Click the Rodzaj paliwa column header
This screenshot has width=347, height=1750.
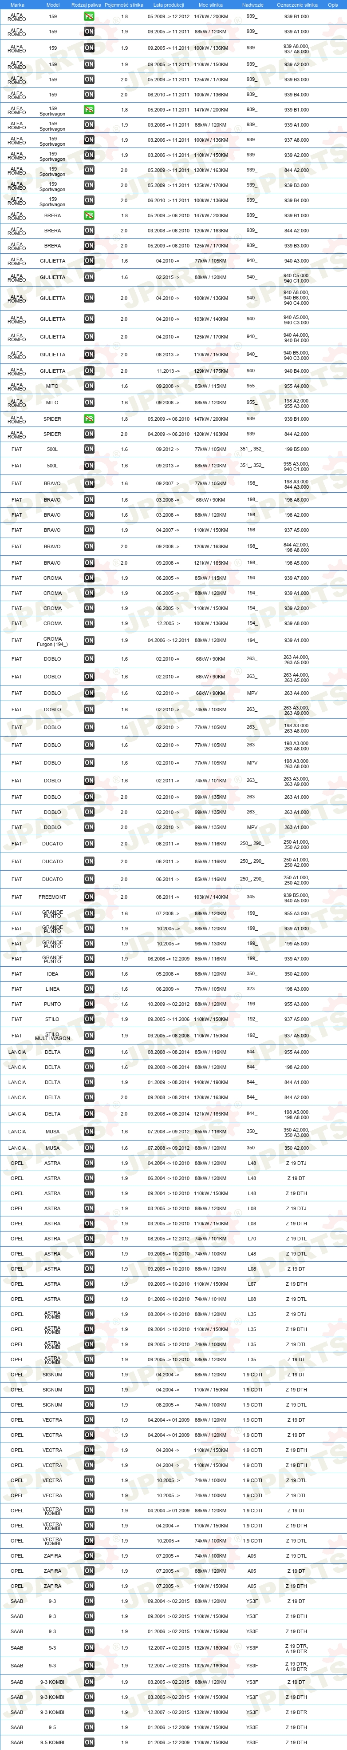pyautogui.click(x=86, y=5)
